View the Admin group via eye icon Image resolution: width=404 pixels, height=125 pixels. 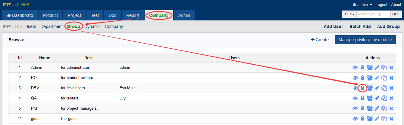pyautogui.click(x=355, y=68)
